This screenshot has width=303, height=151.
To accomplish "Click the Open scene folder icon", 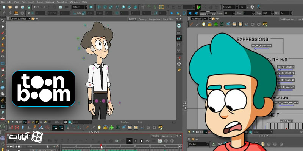I will pyautogui.click(x=10, y=7).
